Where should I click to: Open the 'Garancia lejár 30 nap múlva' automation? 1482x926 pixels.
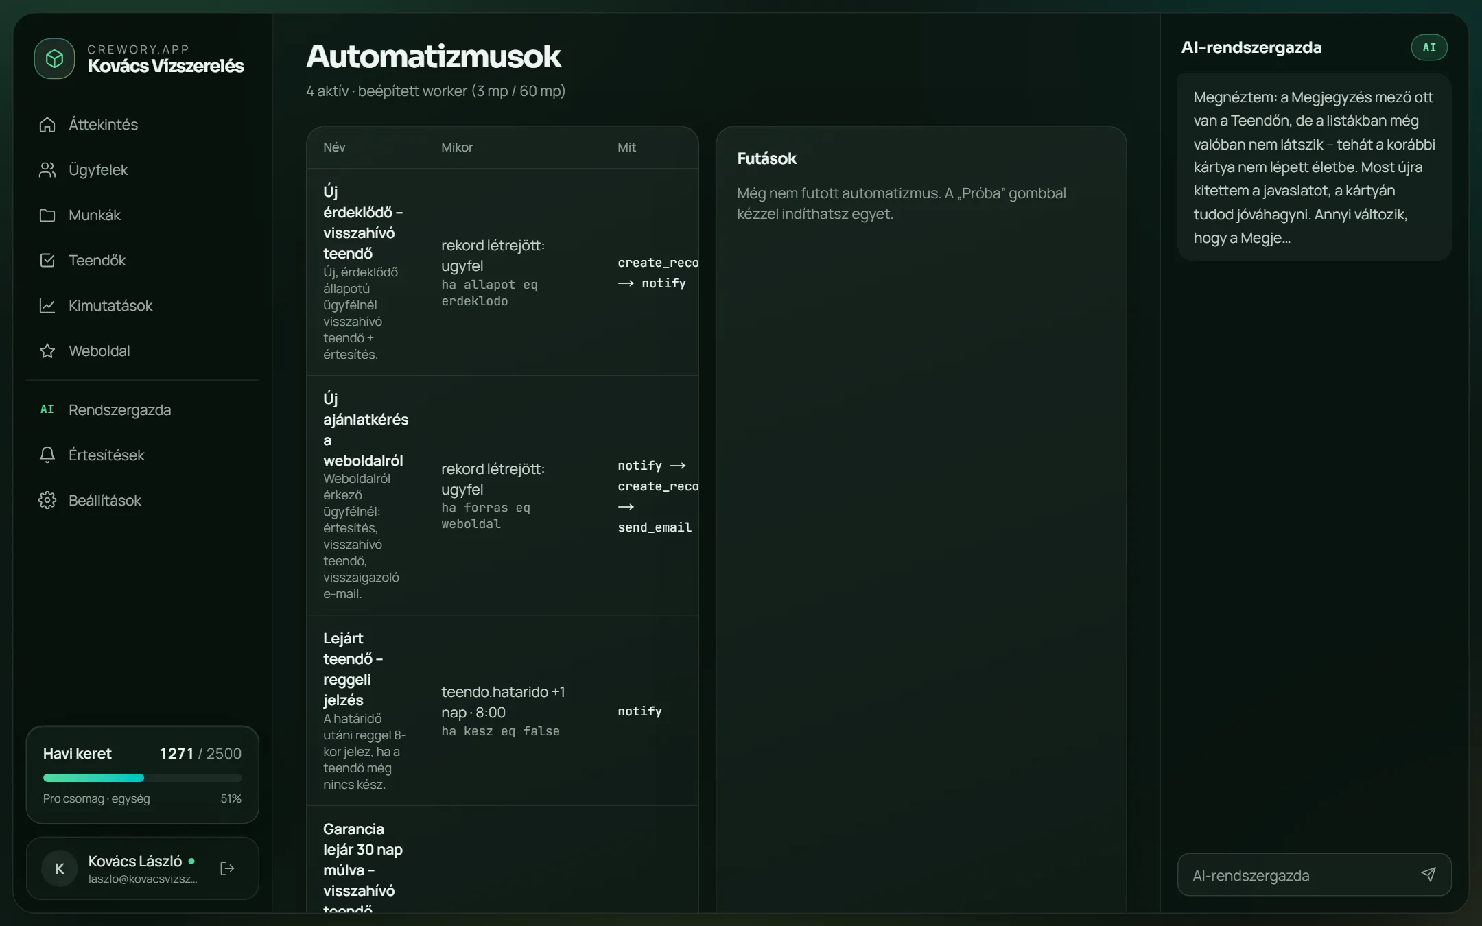click(502, 860)
